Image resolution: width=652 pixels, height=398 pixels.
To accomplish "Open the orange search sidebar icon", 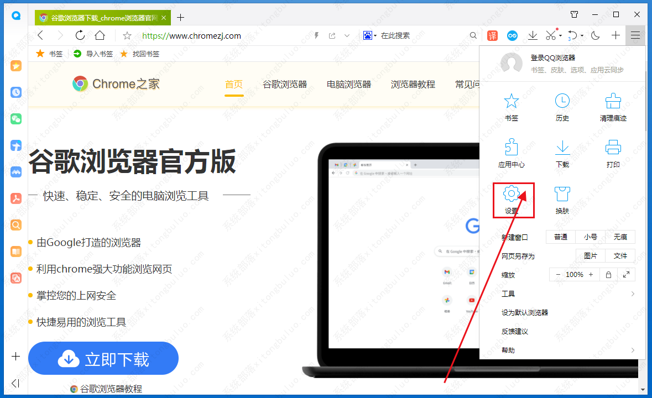I will click(16, 225).
